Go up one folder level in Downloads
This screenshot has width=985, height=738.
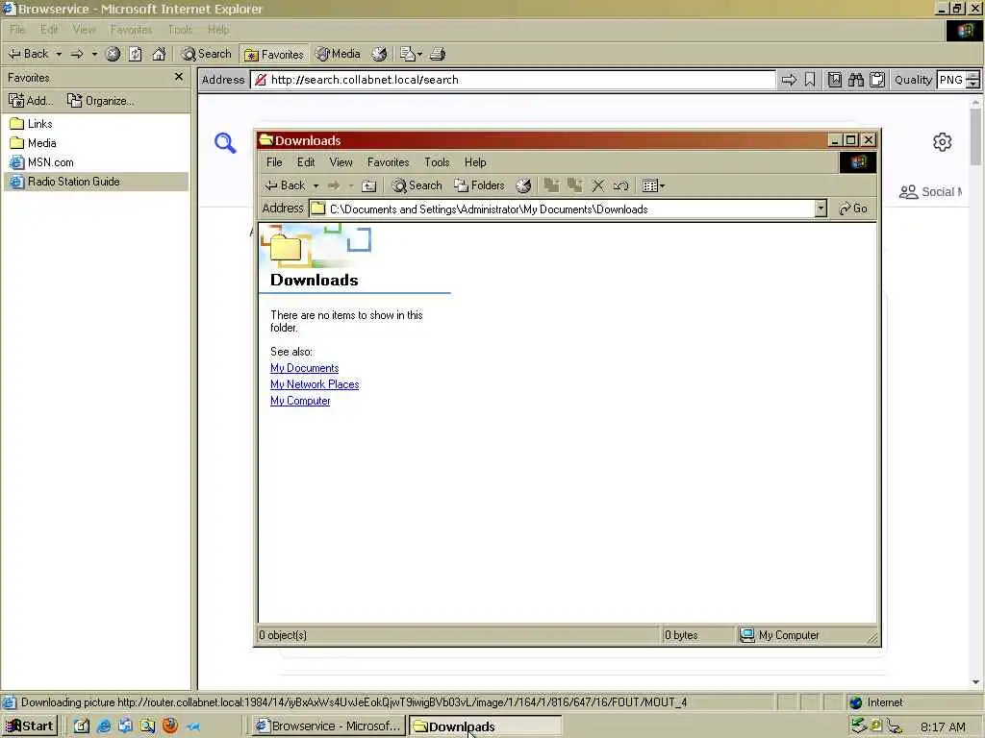tap(369, 185)
